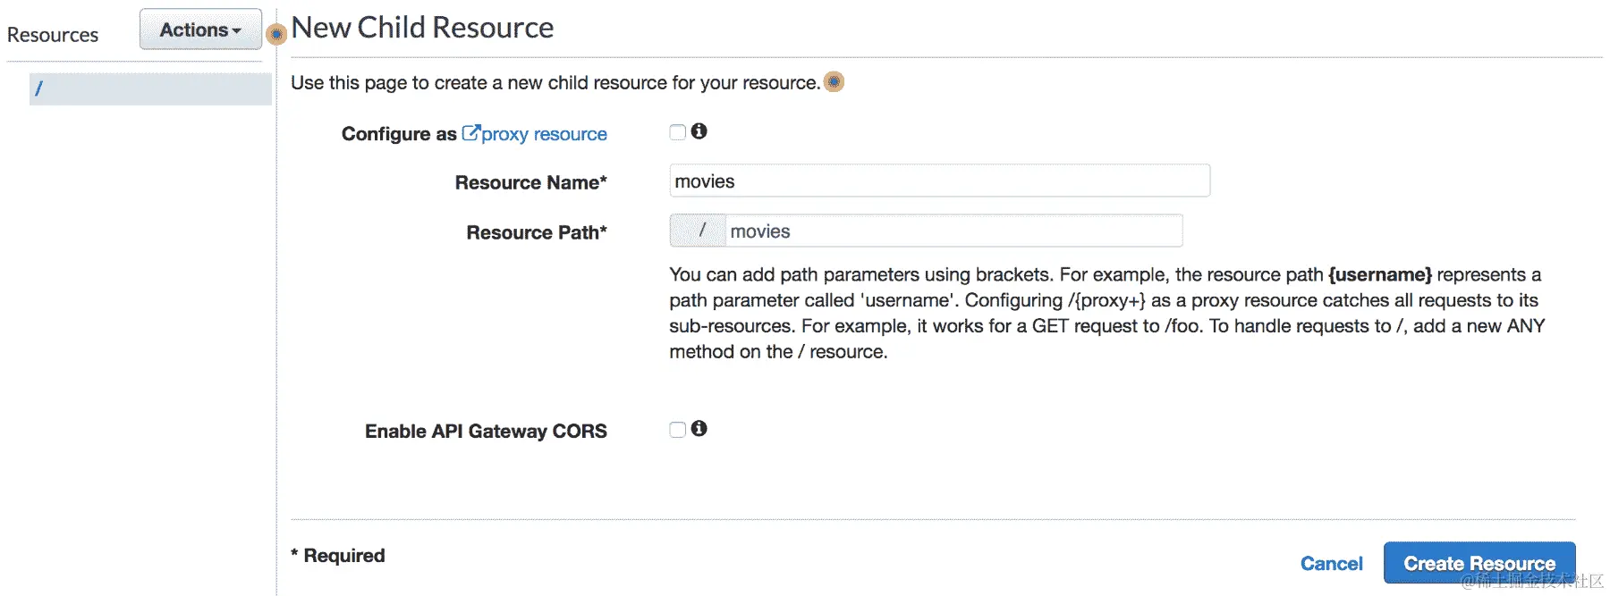Tick the Enable API Gateway CORS checkbox
Image resolution: width=1610 pixels, height=596 pixels.
tap(677, 430)
